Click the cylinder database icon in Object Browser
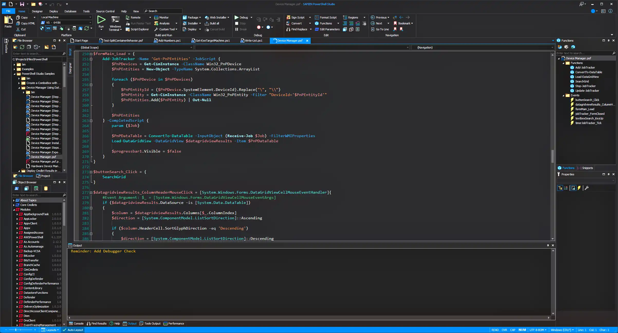The image size is (618, 333). click(46, 188)
